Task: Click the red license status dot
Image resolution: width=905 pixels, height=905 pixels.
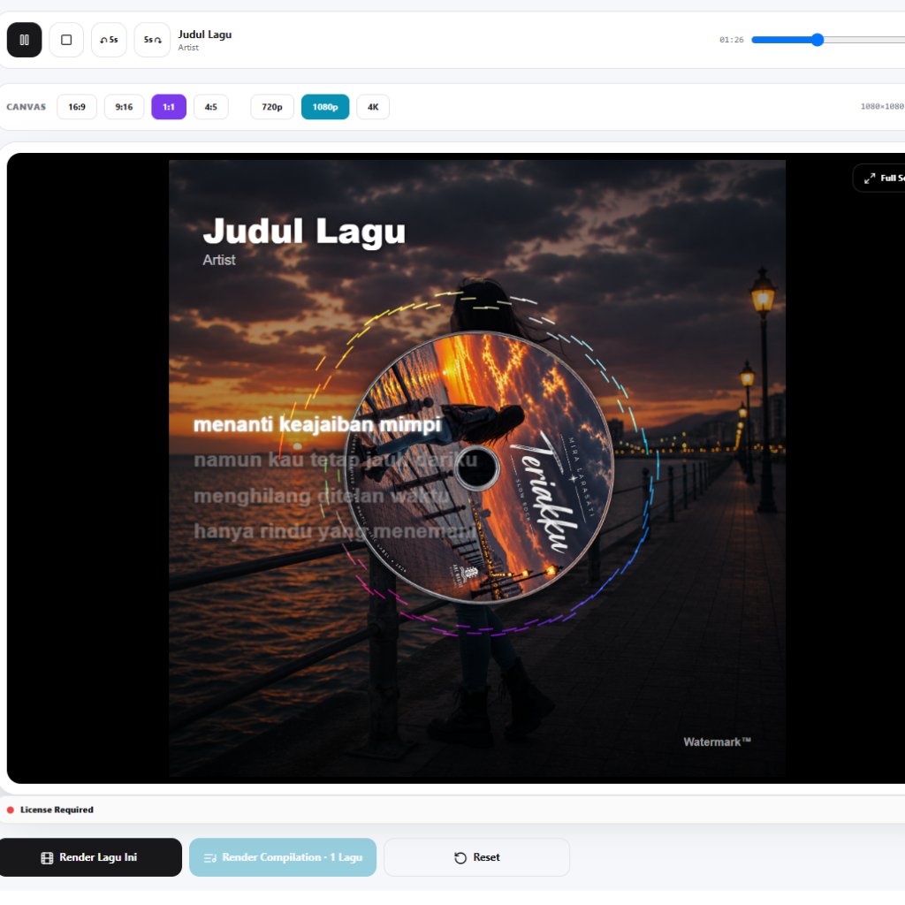Action: coord(11,810)
